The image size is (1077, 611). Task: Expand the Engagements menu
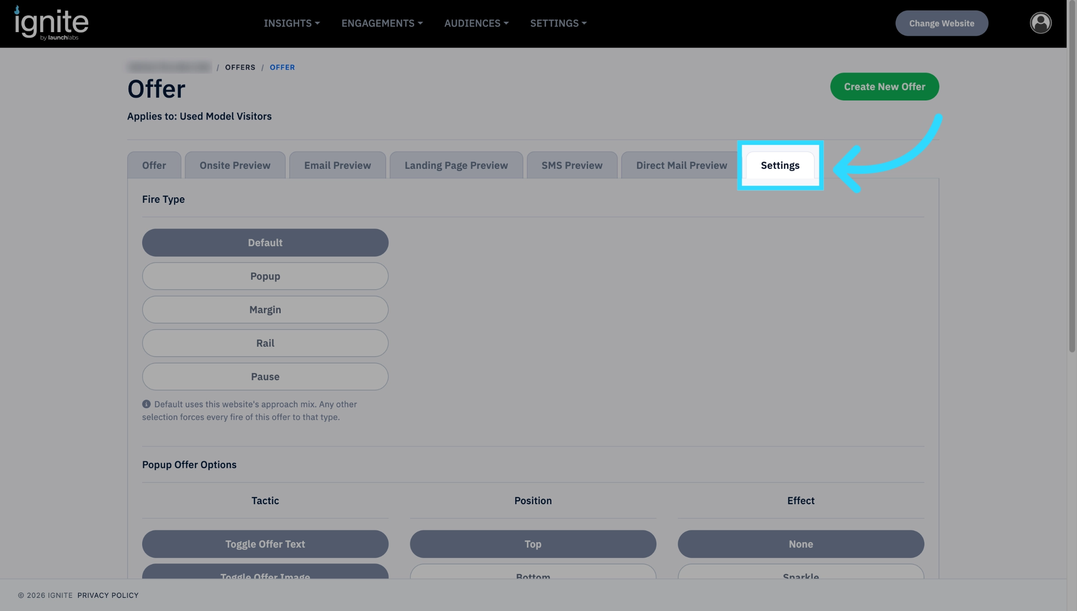(x=382, y=23)
